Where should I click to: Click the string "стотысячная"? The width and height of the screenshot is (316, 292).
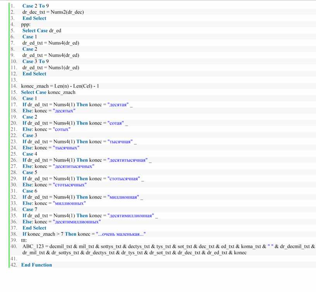point(124,179)
